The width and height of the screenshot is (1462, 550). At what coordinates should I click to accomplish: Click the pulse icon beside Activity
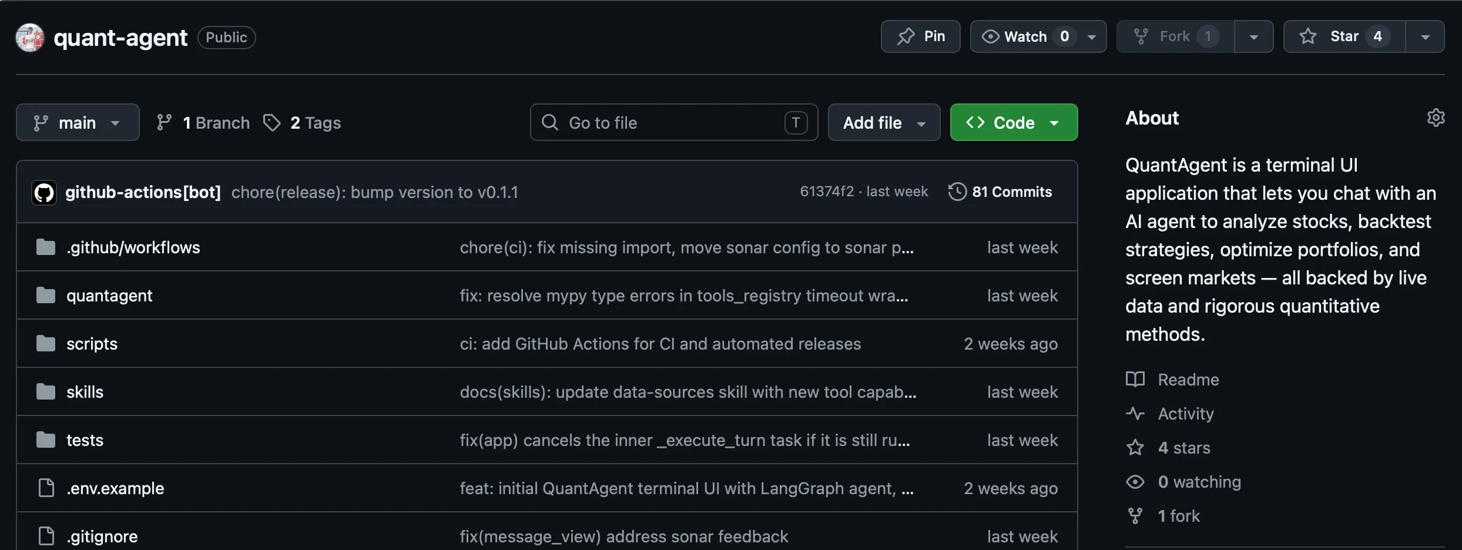click(x=1135, y=414)
